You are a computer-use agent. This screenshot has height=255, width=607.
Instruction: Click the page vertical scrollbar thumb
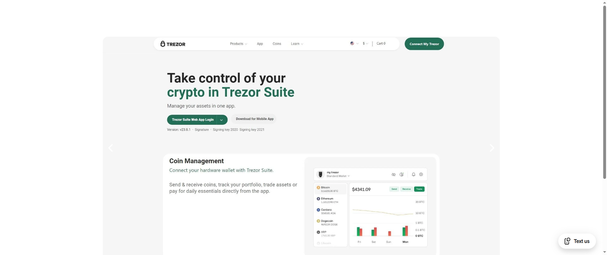[x=604, y=92]
